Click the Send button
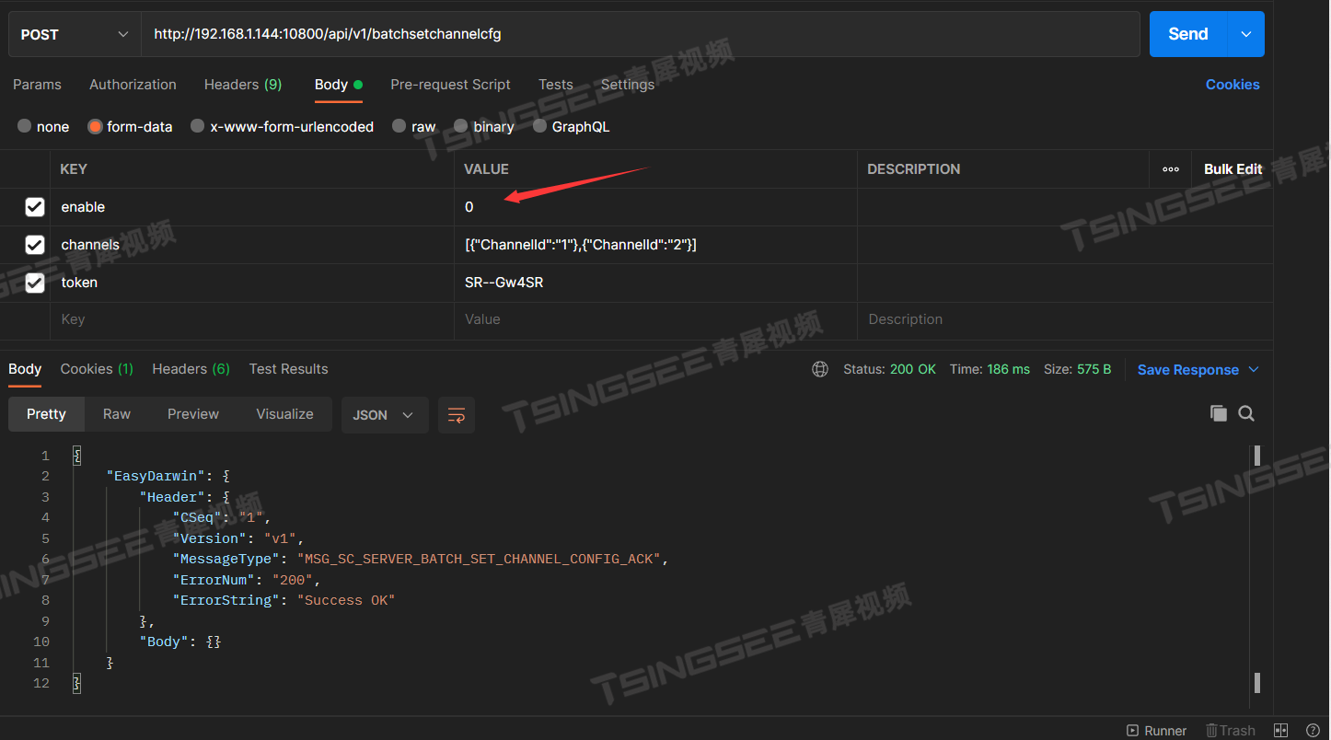Viewport: 1331px width, 740px height. pos(1186,33)
